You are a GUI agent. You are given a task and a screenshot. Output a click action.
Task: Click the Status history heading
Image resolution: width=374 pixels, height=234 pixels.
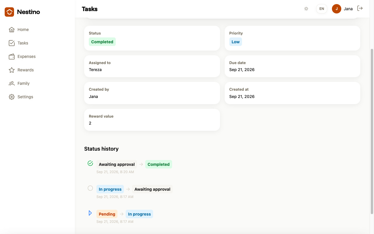[101, 149]
